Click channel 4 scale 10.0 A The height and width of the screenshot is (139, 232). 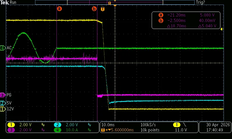(72, 130)
